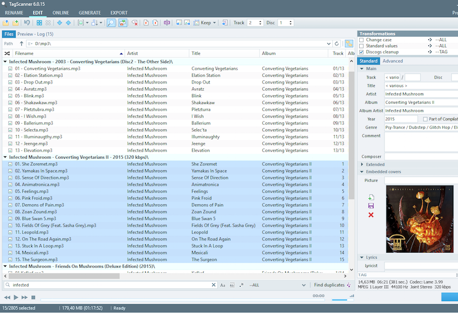
Task: Enable the Standard values transformation
Action: tap(361, 46)
